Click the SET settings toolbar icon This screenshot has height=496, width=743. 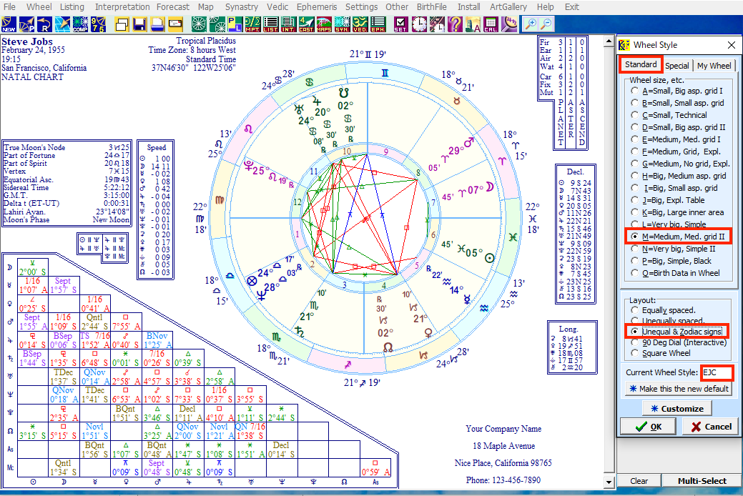(400, 24)
